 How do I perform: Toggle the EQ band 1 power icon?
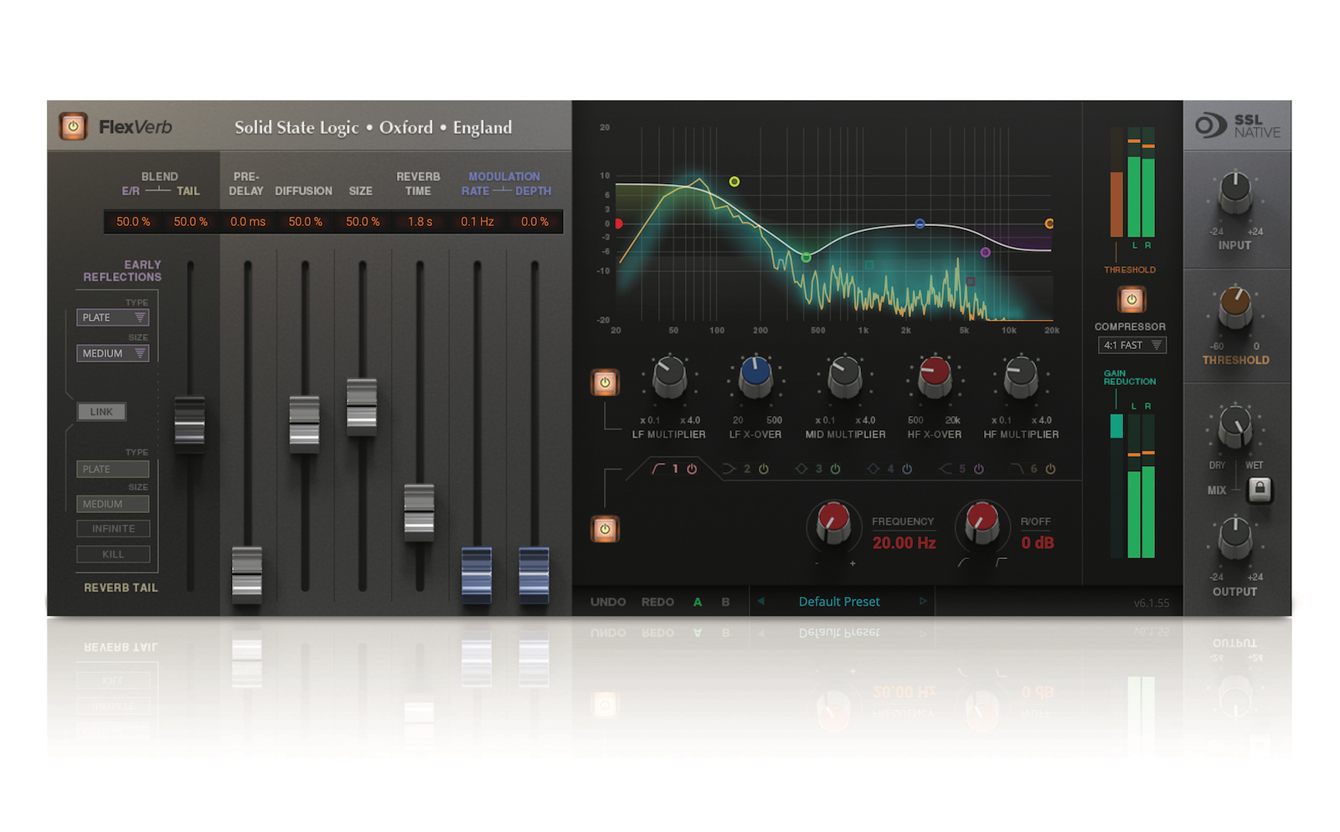click(692, 469)
